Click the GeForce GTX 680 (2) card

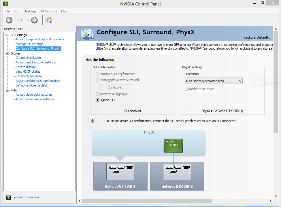click(x=177, y=176)
